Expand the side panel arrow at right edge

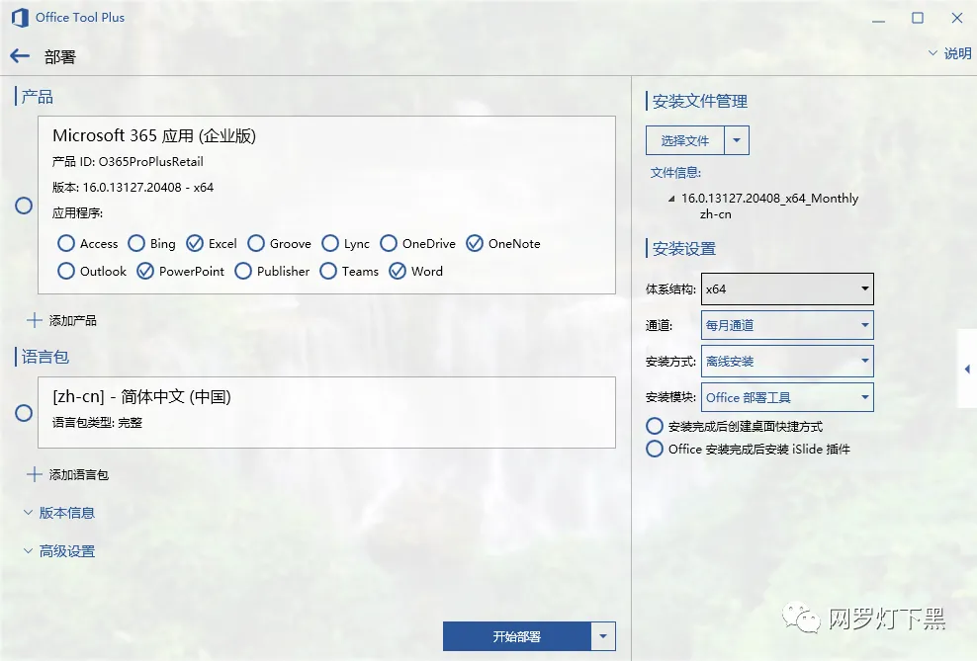click(967, 370)
